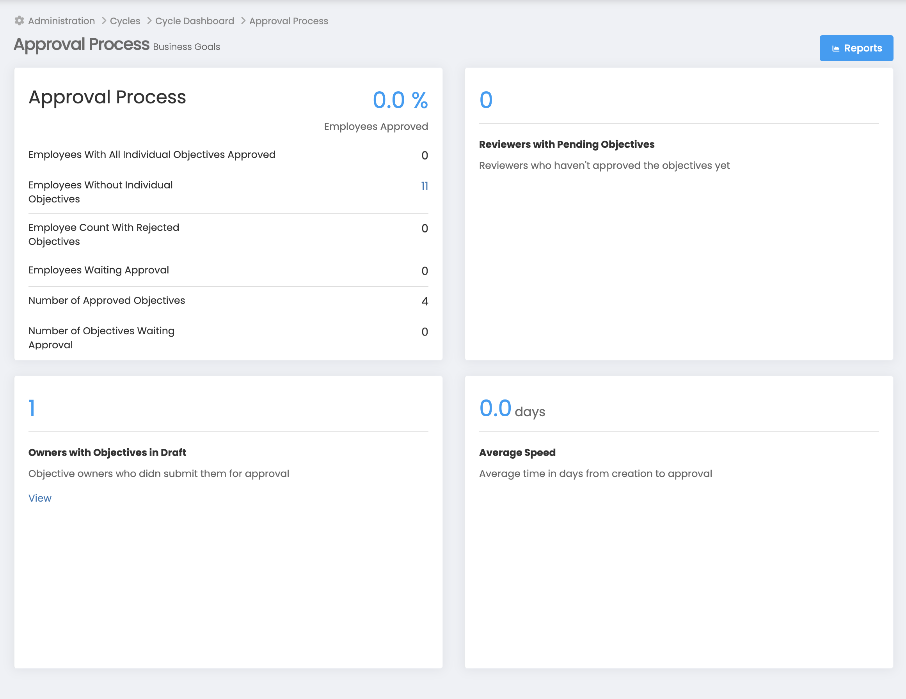The width and height of the screenshot is (906, 699).
Task: Open Cycle Dashboard breadcrumb link
Action: pos(195,21)
